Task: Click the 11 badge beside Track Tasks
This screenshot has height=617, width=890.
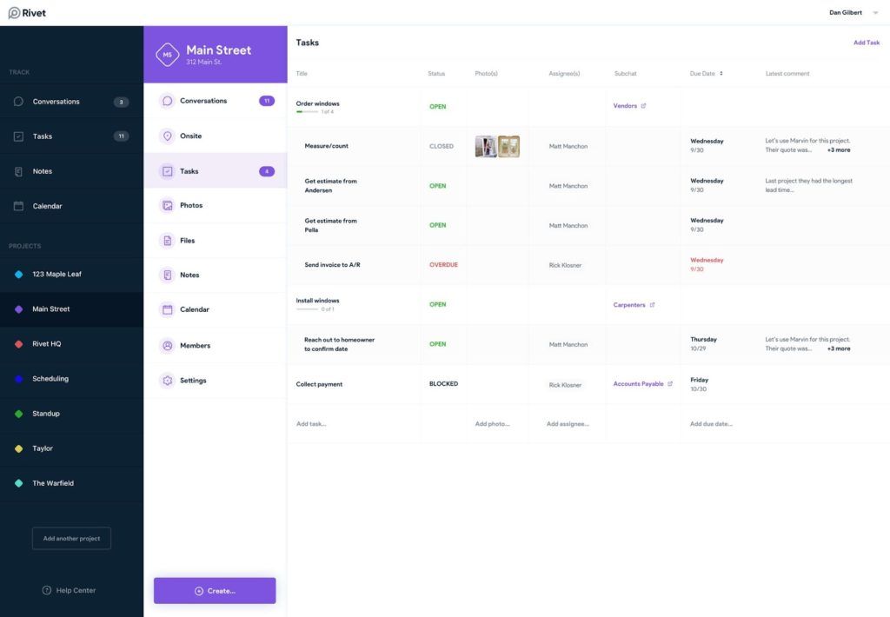Action: tap(121, 136)
